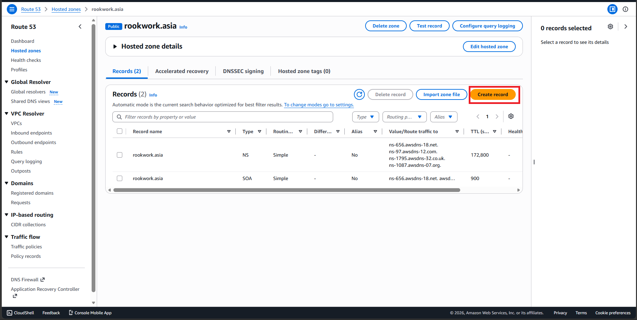Image resolution: width=637 pixels, height=320 pixels.
Task: Collapse Traffic flow section
Action: (6, 237)
